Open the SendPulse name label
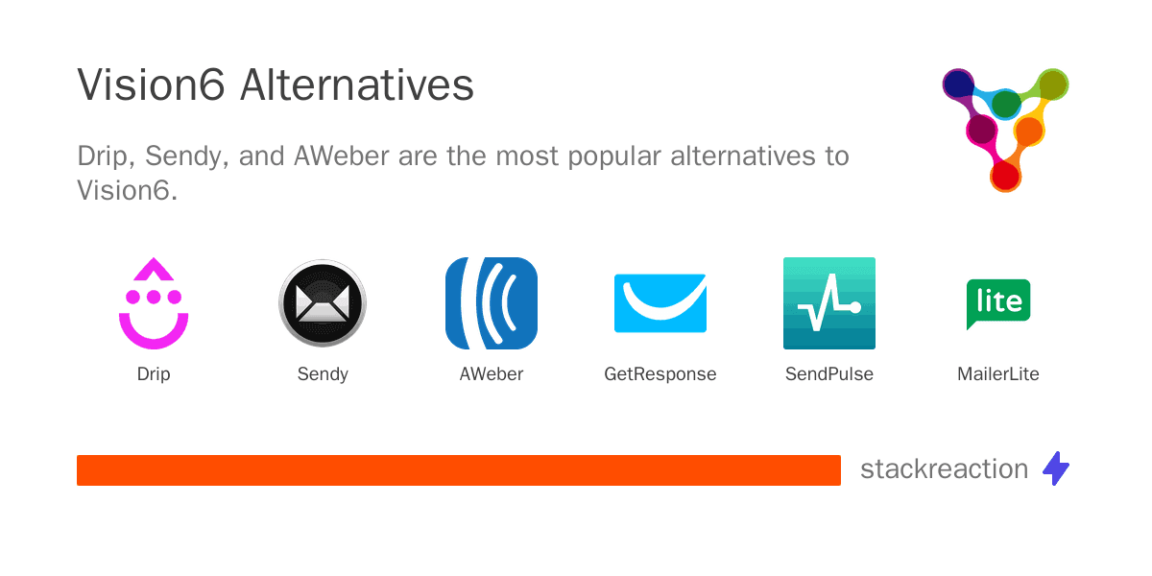The width and height of the screenshot is (1152, 576). pos(829,374)
